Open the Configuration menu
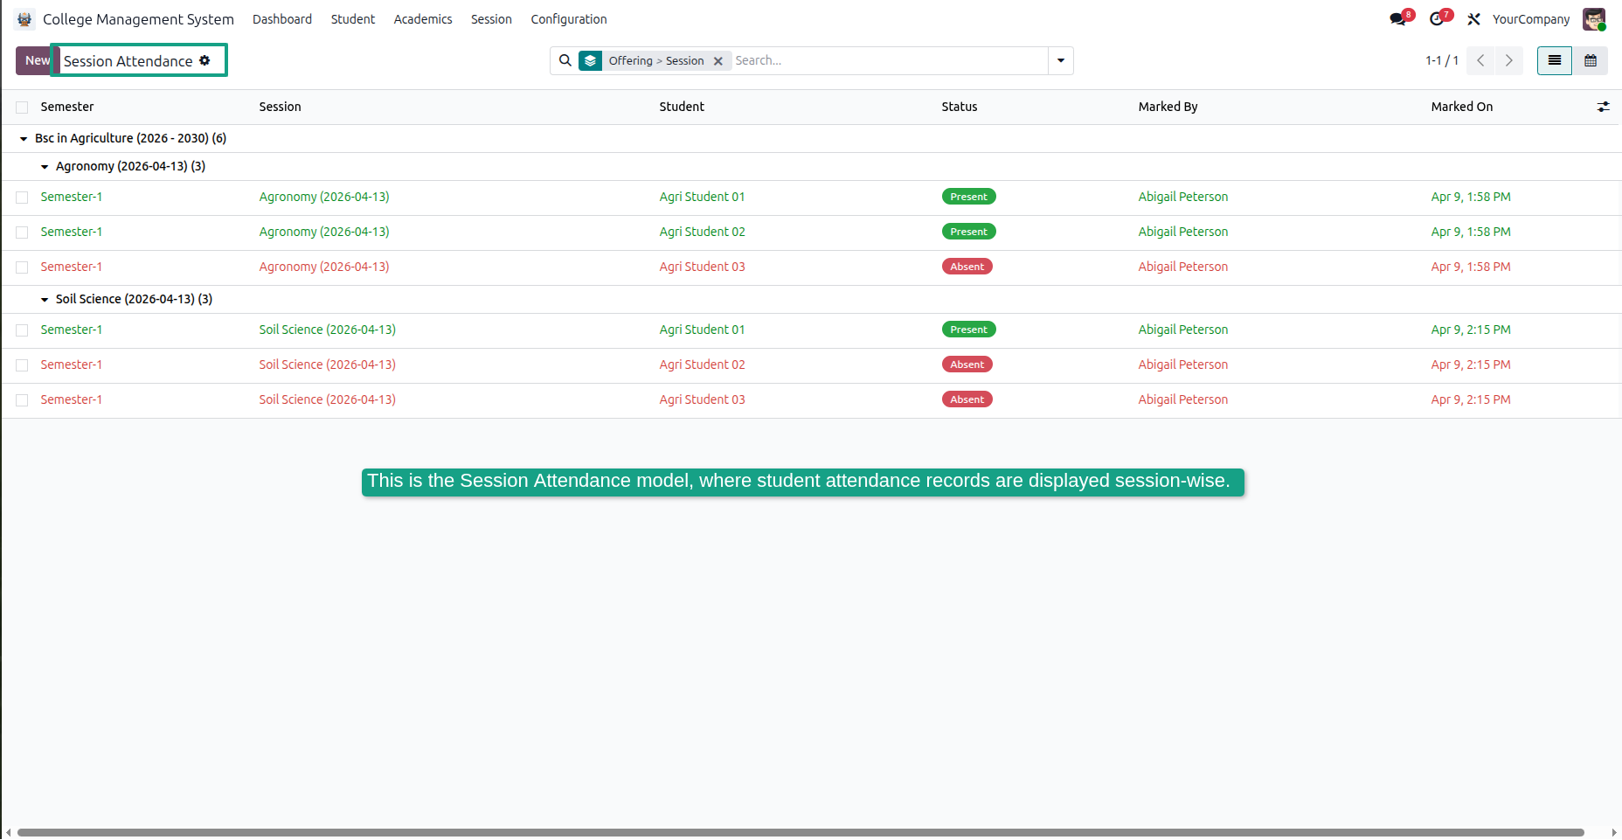1622x840 pixels. [x=569, y=19]
